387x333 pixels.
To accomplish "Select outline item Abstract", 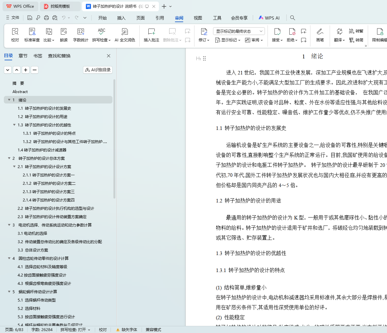I will (x=20, y=91).
